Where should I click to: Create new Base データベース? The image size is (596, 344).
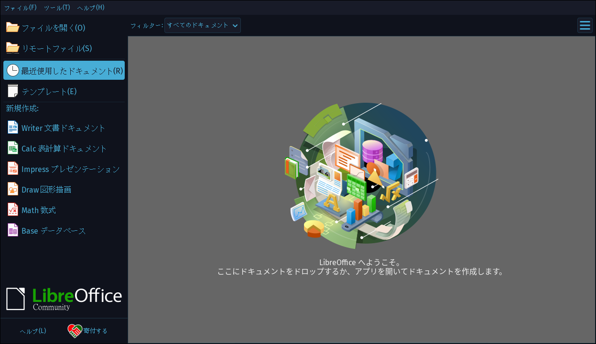[64, 230]
